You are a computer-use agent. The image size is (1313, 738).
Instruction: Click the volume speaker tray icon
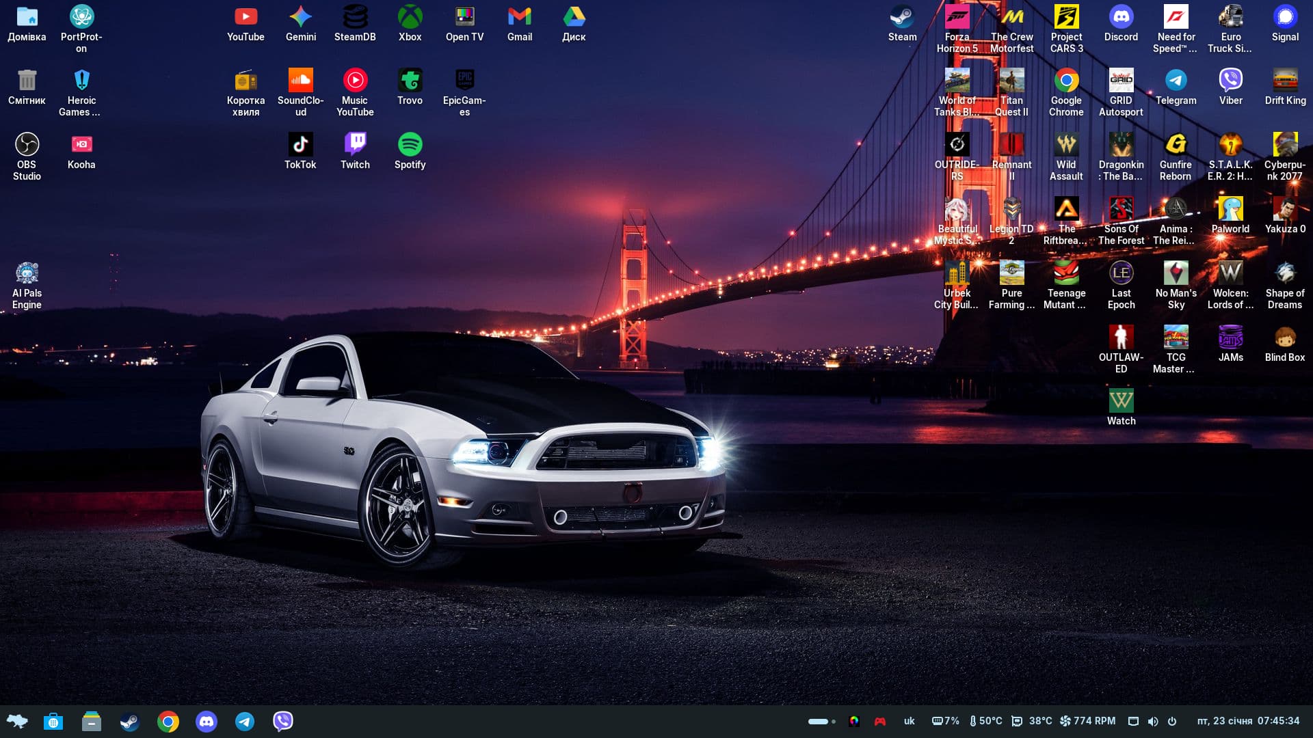1153,722
